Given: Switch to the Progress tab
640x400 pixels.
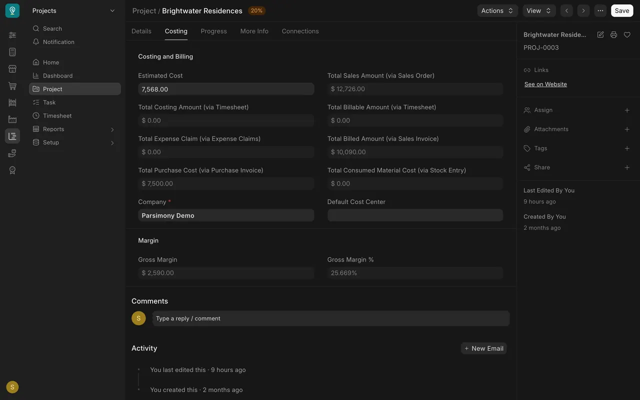Looking at the screenshot, I should click(x=213, y=31).
